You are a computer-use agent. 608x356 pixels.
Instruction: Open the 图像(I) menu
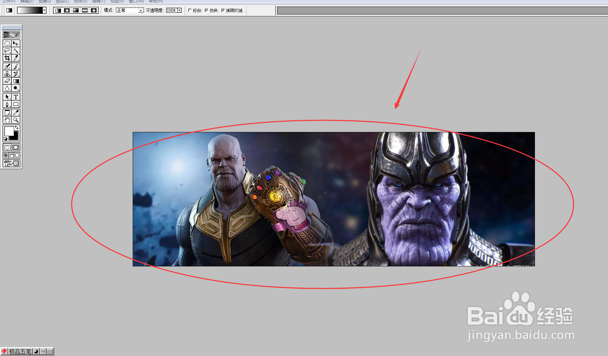45,1
